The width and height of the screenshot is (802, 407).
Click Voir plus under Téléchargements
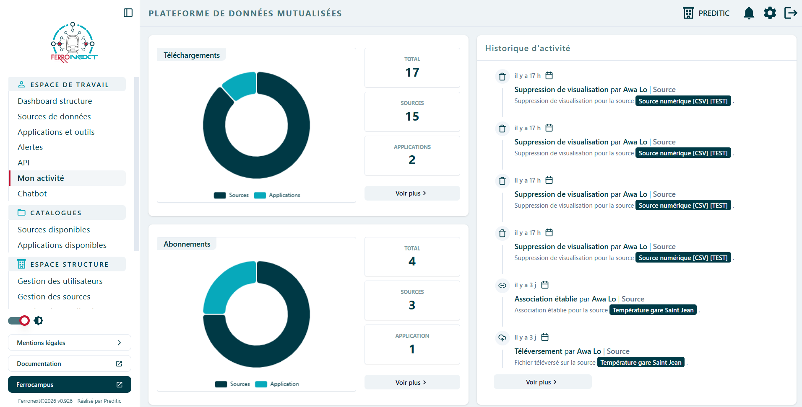tap(412, 193)
